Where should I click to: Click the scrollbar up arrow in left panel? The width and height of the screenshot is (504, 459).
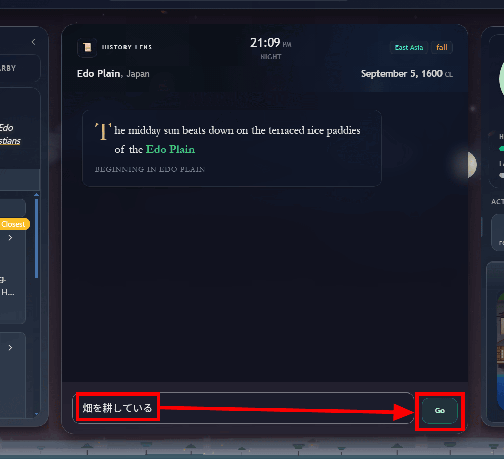[x=36, y=195]
